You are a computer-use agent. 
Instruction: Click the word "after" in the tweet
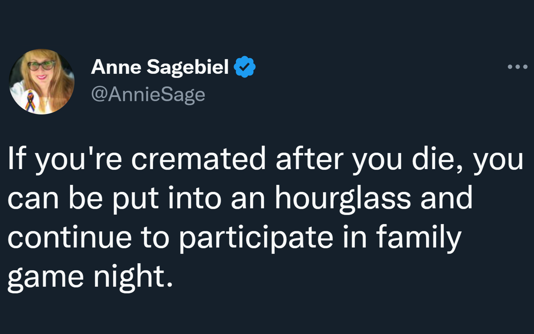[309, 158]
